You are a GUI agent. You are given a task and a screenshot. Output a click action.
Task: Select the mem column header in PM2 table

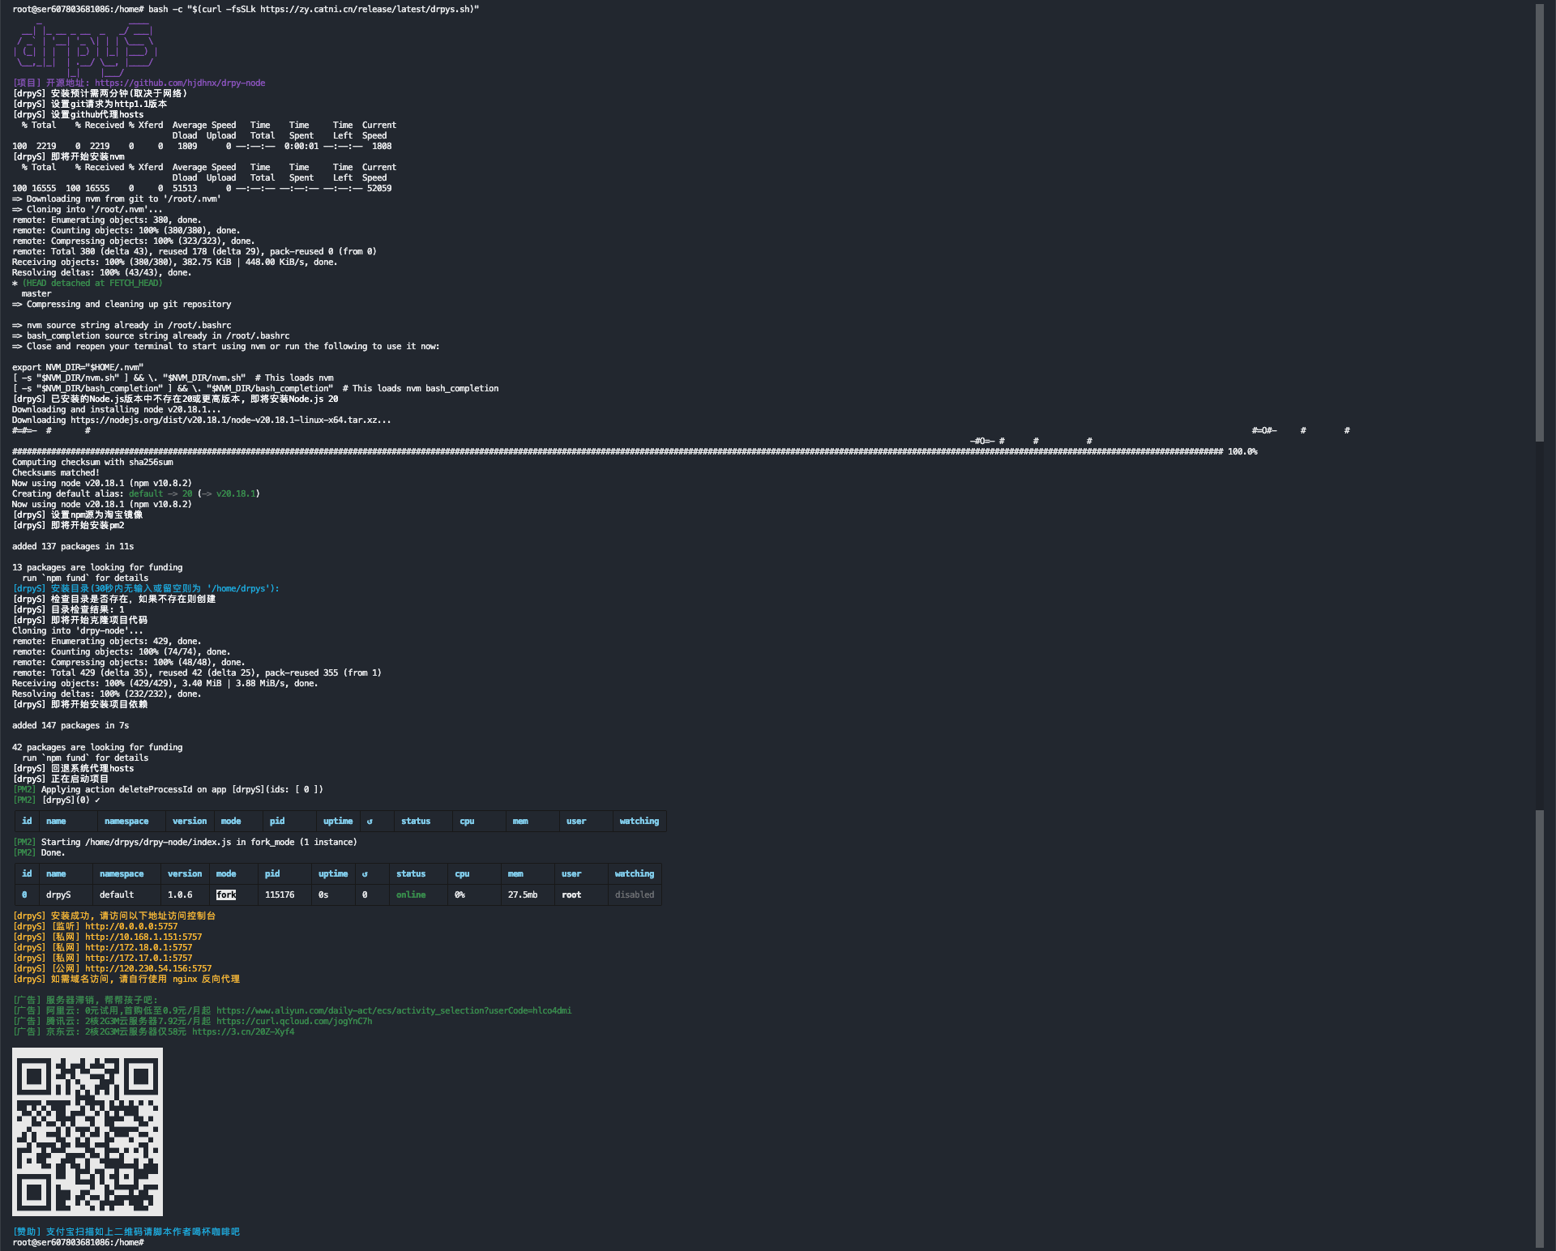pos(517,819)
